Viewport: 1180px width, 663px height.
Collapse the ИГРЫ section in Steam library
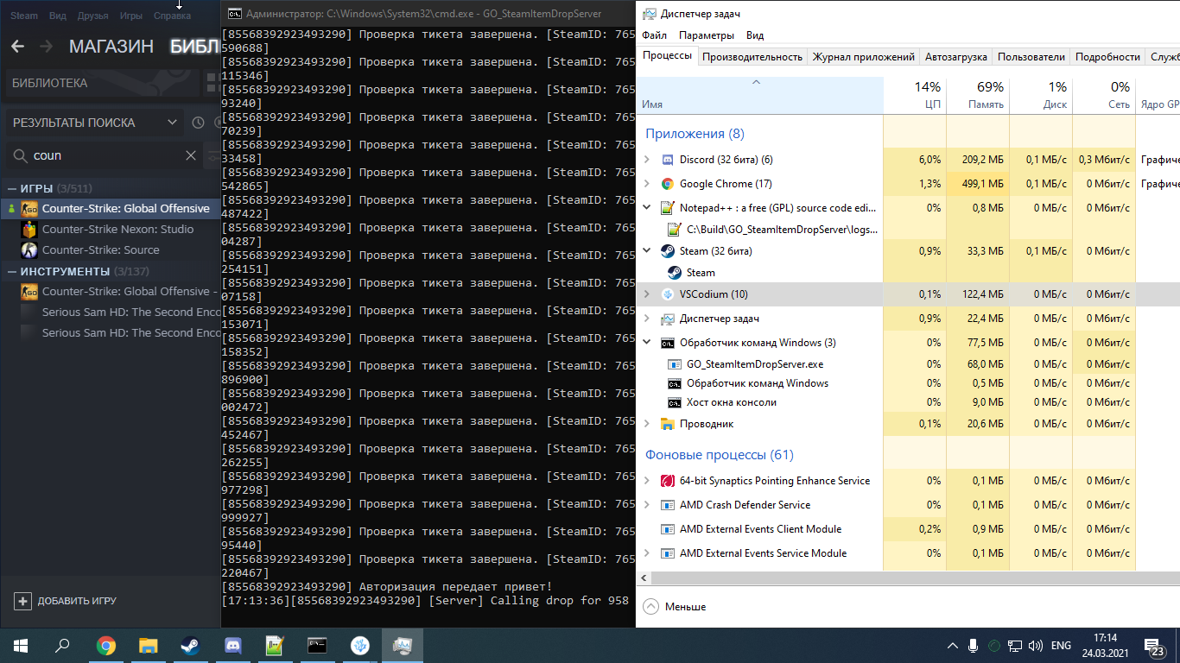[12, 188]
